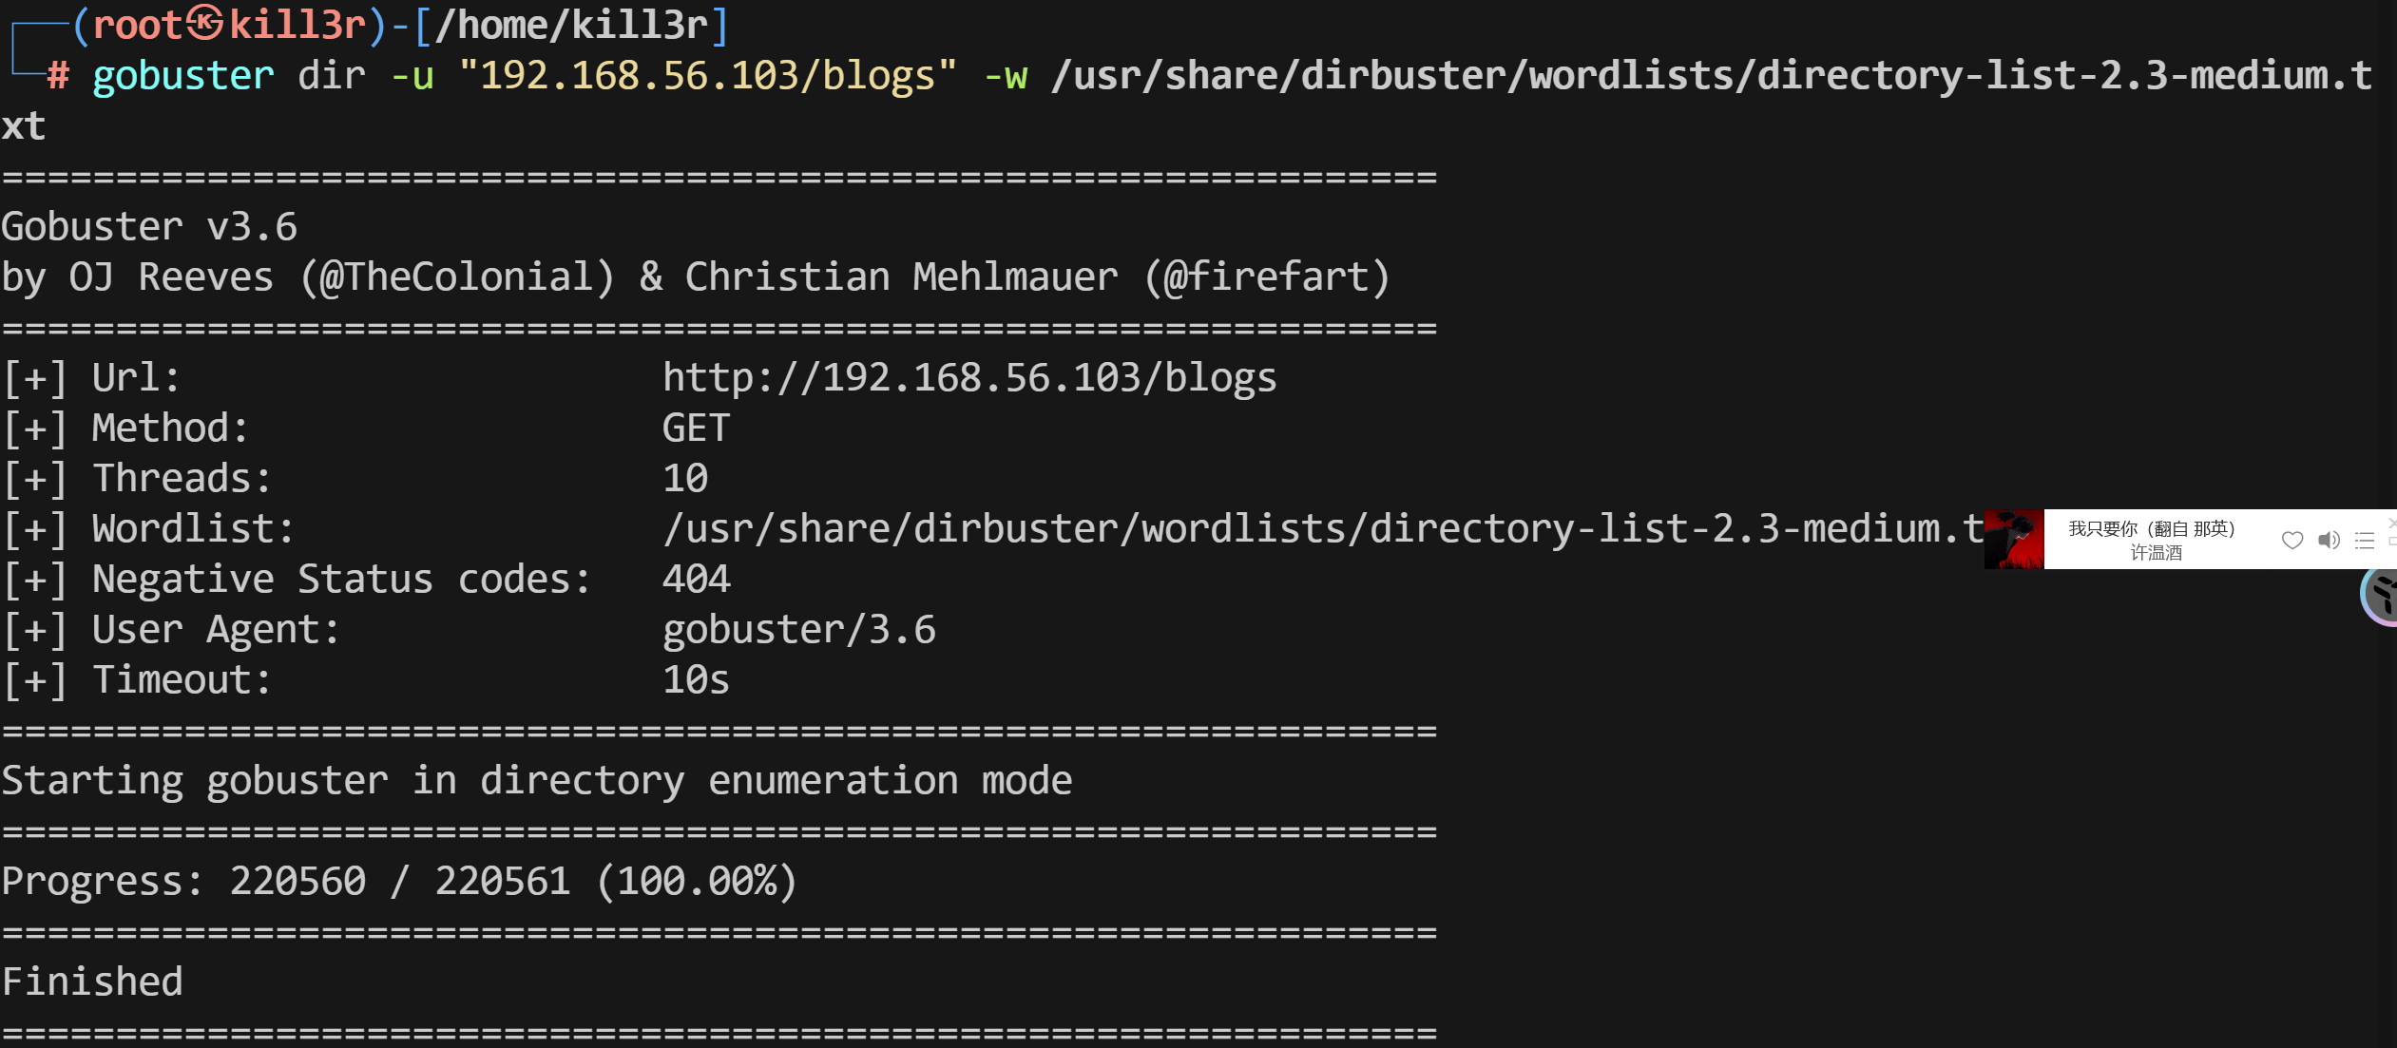The height and width of the screenshot is (1048, 2397).
Task: Mute the music player volume speaker
Action: point(2328,541)
